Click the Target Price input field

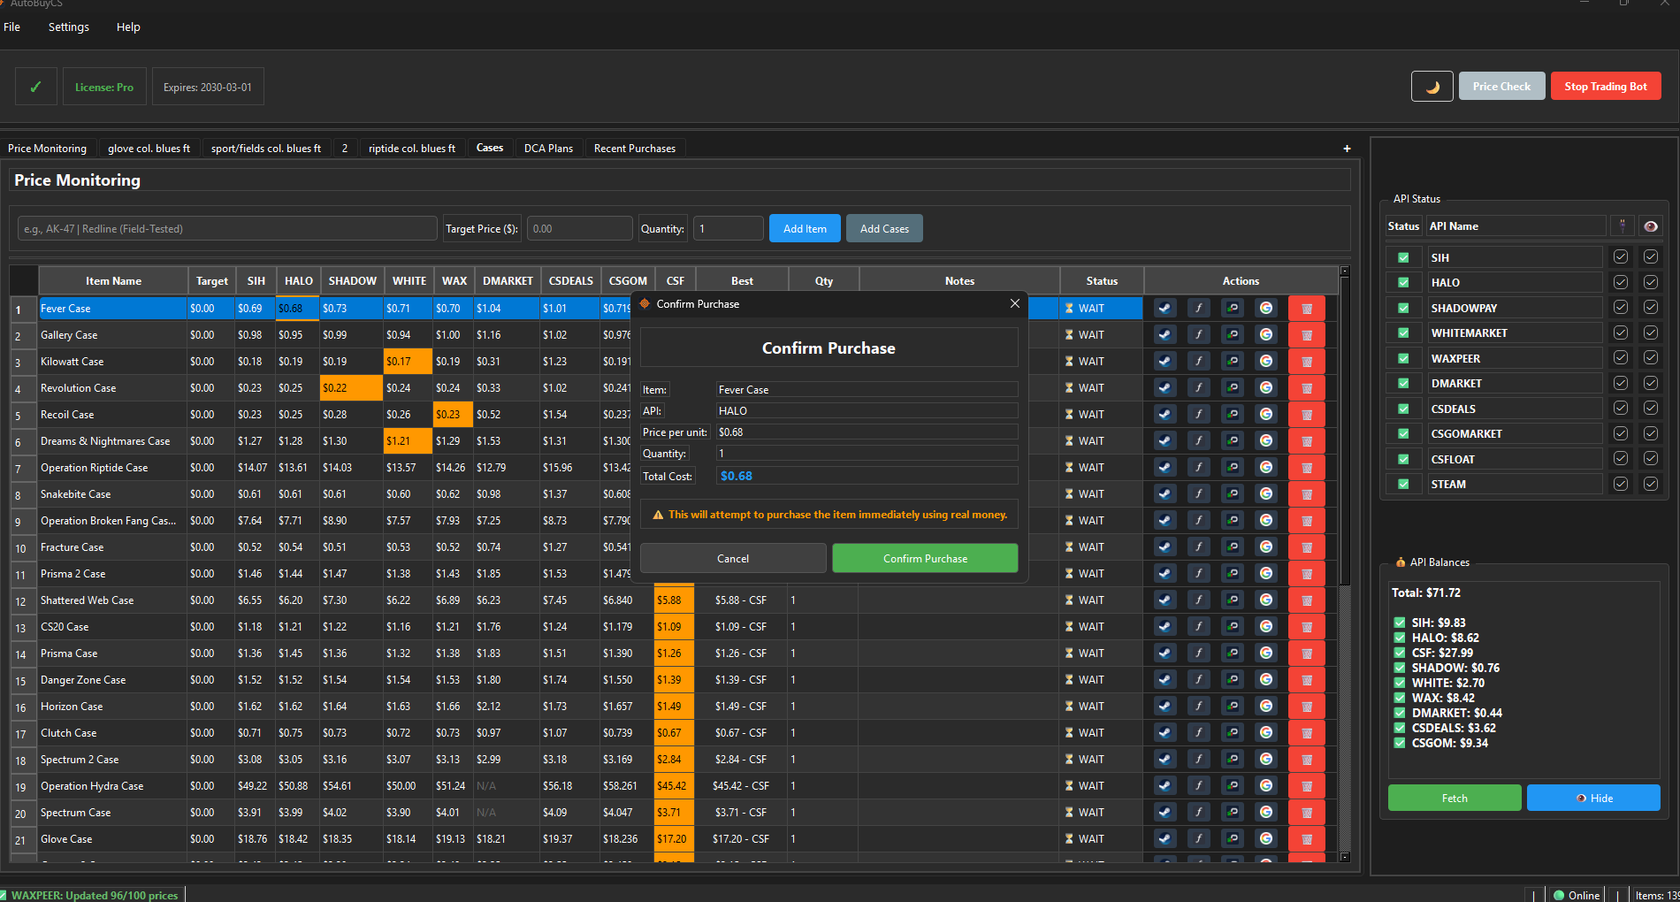click(579, 228)
